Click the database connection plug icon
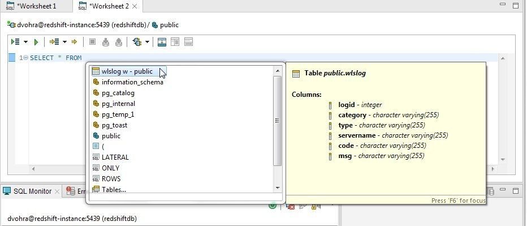The width and height of the screenshot is (527, 226). (137, 42)
